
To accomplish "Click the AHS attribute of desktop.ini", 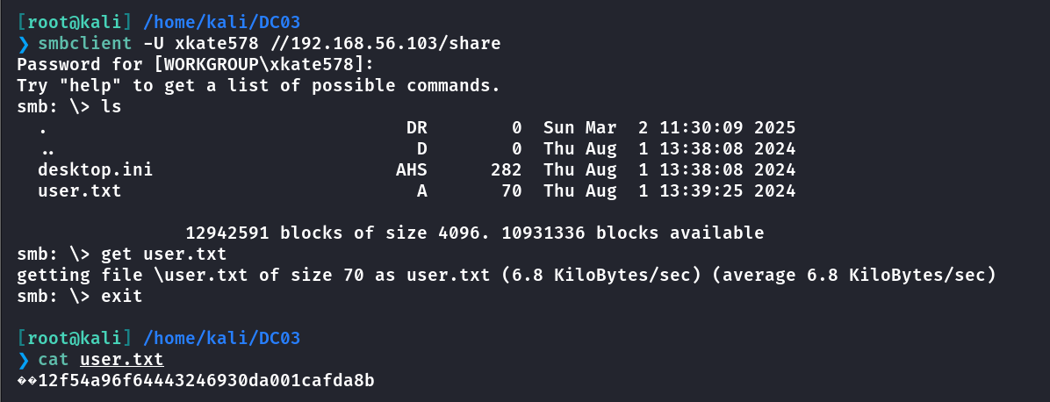I will point(411,170).
